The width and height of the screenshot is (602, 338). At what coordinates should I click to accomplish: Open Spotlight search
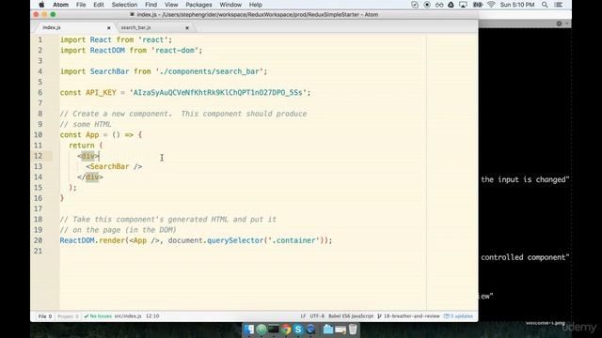pyautogui.click(x=545, y=5)
